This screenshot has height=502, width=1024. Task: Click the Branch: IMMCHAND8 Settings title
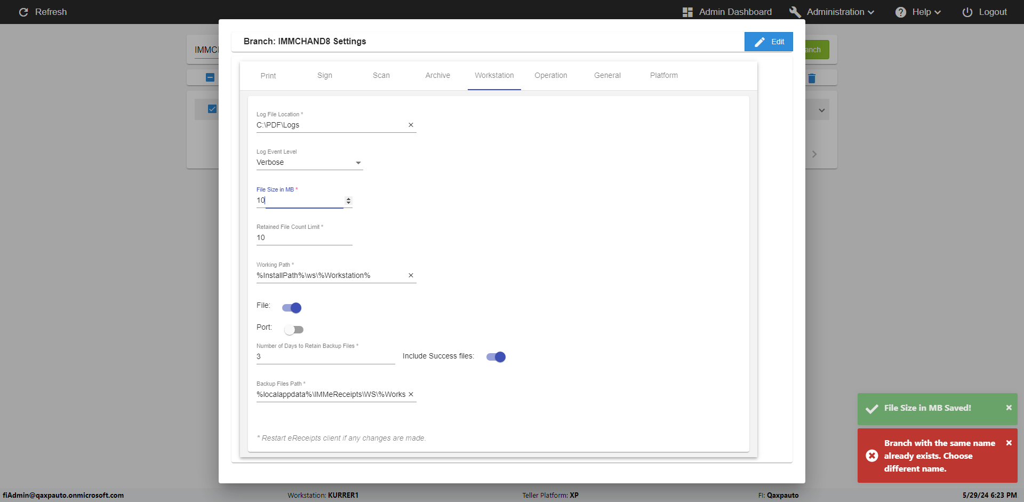[x=305, y=41]
